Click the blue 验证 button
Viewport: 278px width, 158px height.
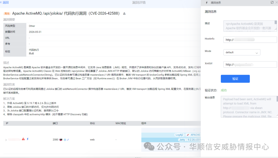click(x=235, y=79)
